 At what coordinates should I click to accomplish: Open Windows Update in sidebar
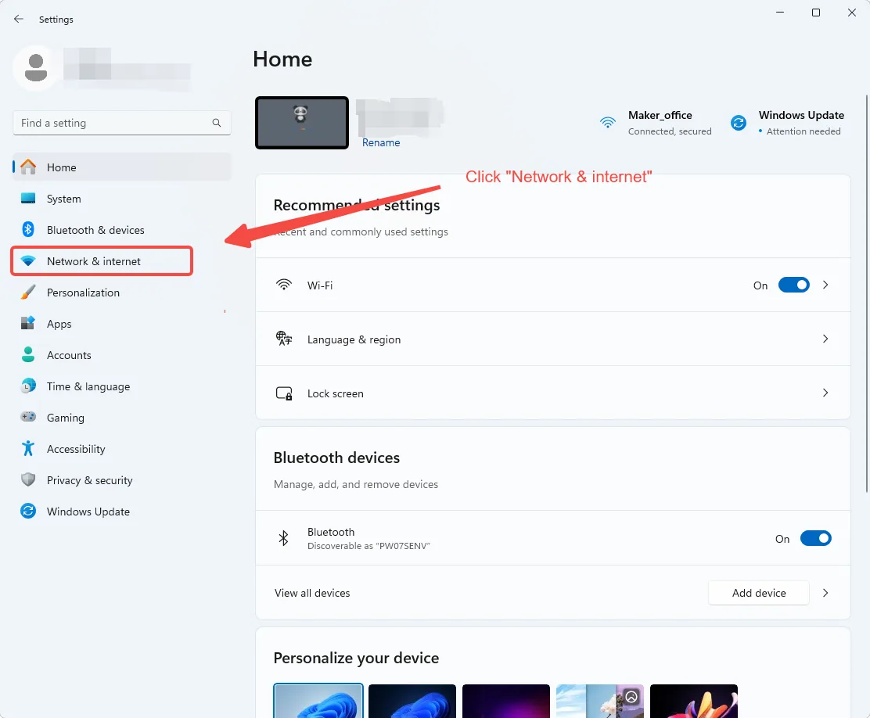click(x=121, y=511)
